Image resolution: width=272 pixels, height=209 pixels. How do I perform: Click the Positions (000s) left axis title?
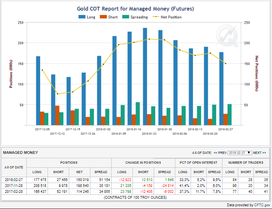tap(11, 74)
